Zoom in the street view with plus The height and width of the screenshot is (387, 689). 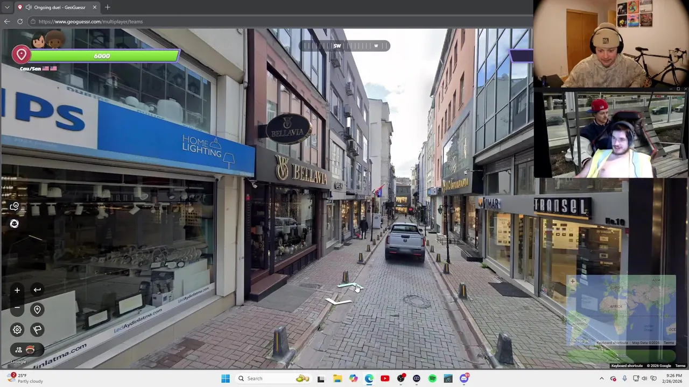pos(17,290)
